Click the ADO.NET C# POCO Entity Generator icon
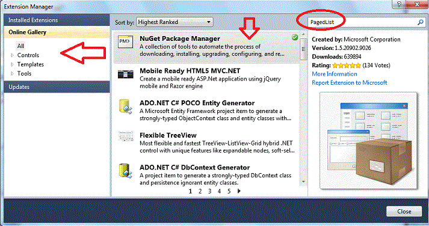 coord(126,106)
